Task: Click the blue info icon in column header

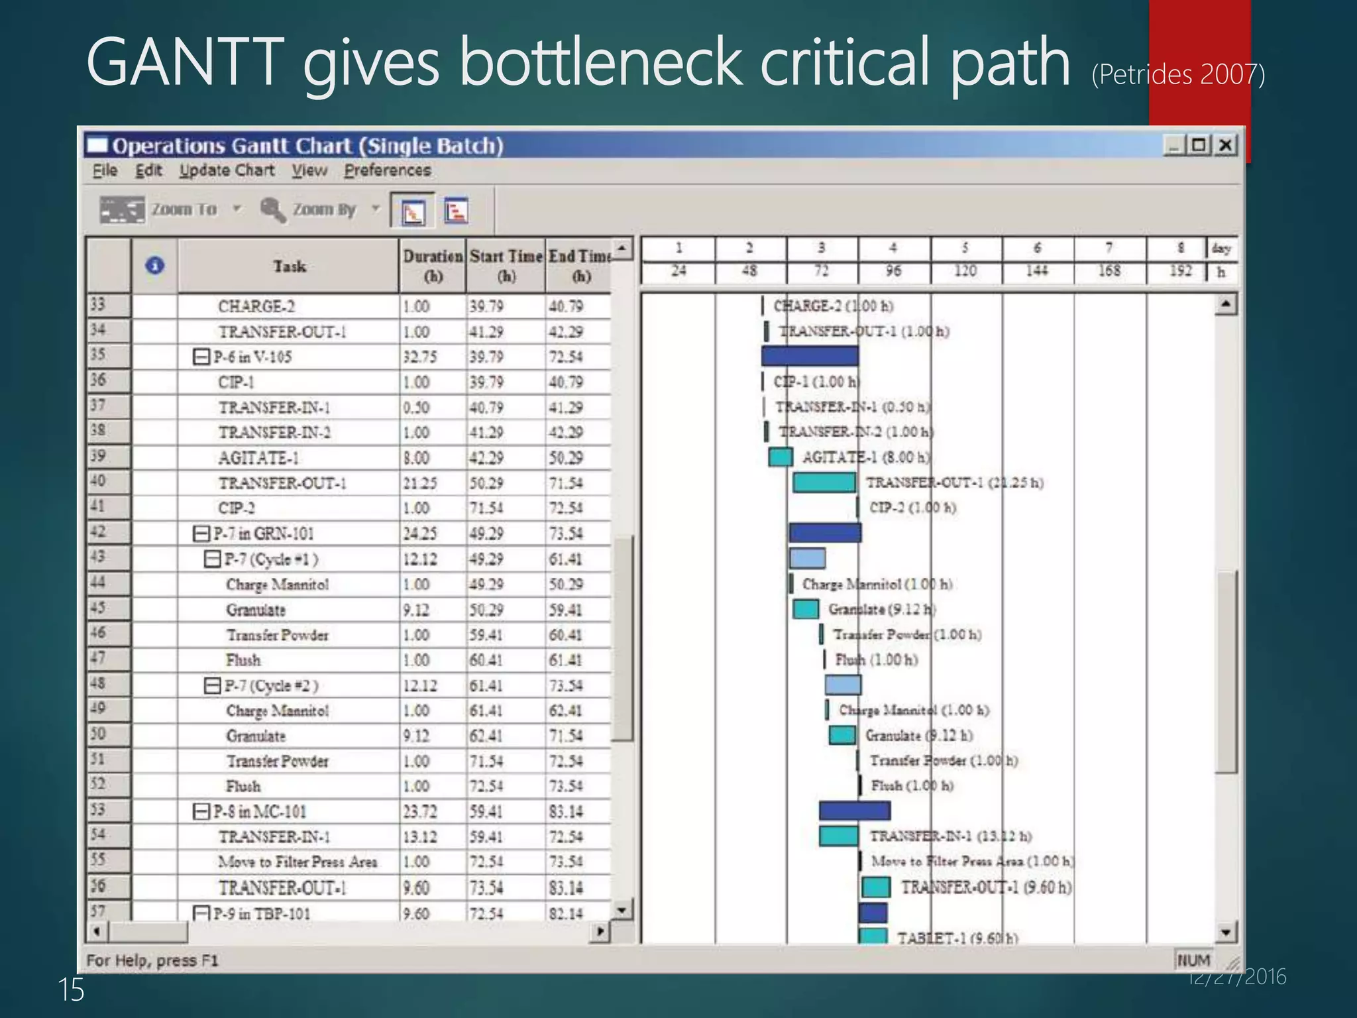Action: click(154, 266)
